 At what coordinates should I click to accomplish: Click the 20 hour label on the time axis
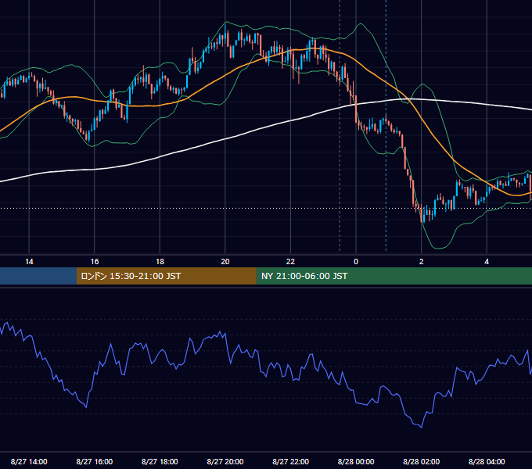click(x=225, y=262)
